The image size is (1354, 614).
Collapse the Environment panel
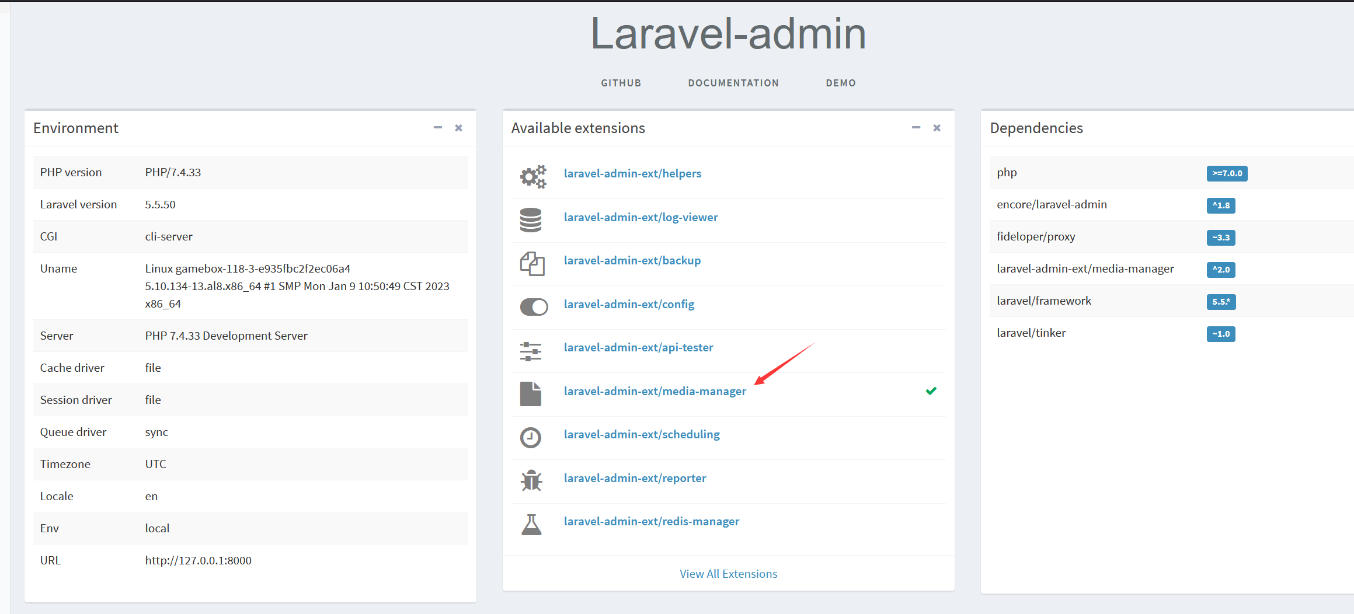coord(437,128)
